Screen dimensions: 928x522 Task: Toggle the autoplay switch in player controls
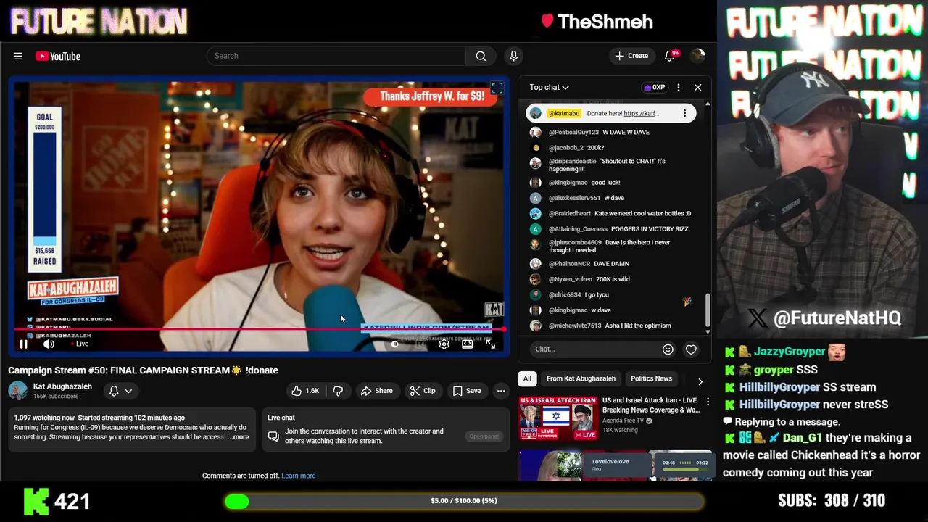(395, 344)
